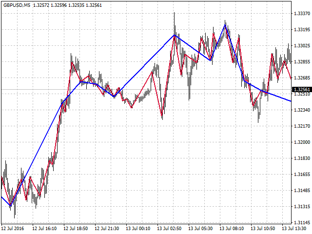Select the 12 Jul 18:50 time label
The image size is (312, 234).
pos(76,229)
